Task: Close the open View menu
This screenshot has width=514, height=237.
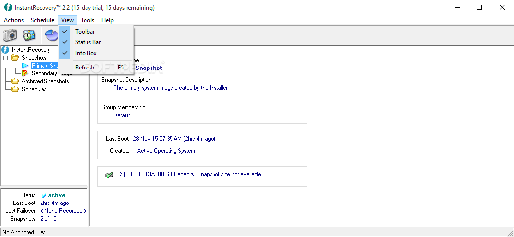Action: (x=68, y=20)
